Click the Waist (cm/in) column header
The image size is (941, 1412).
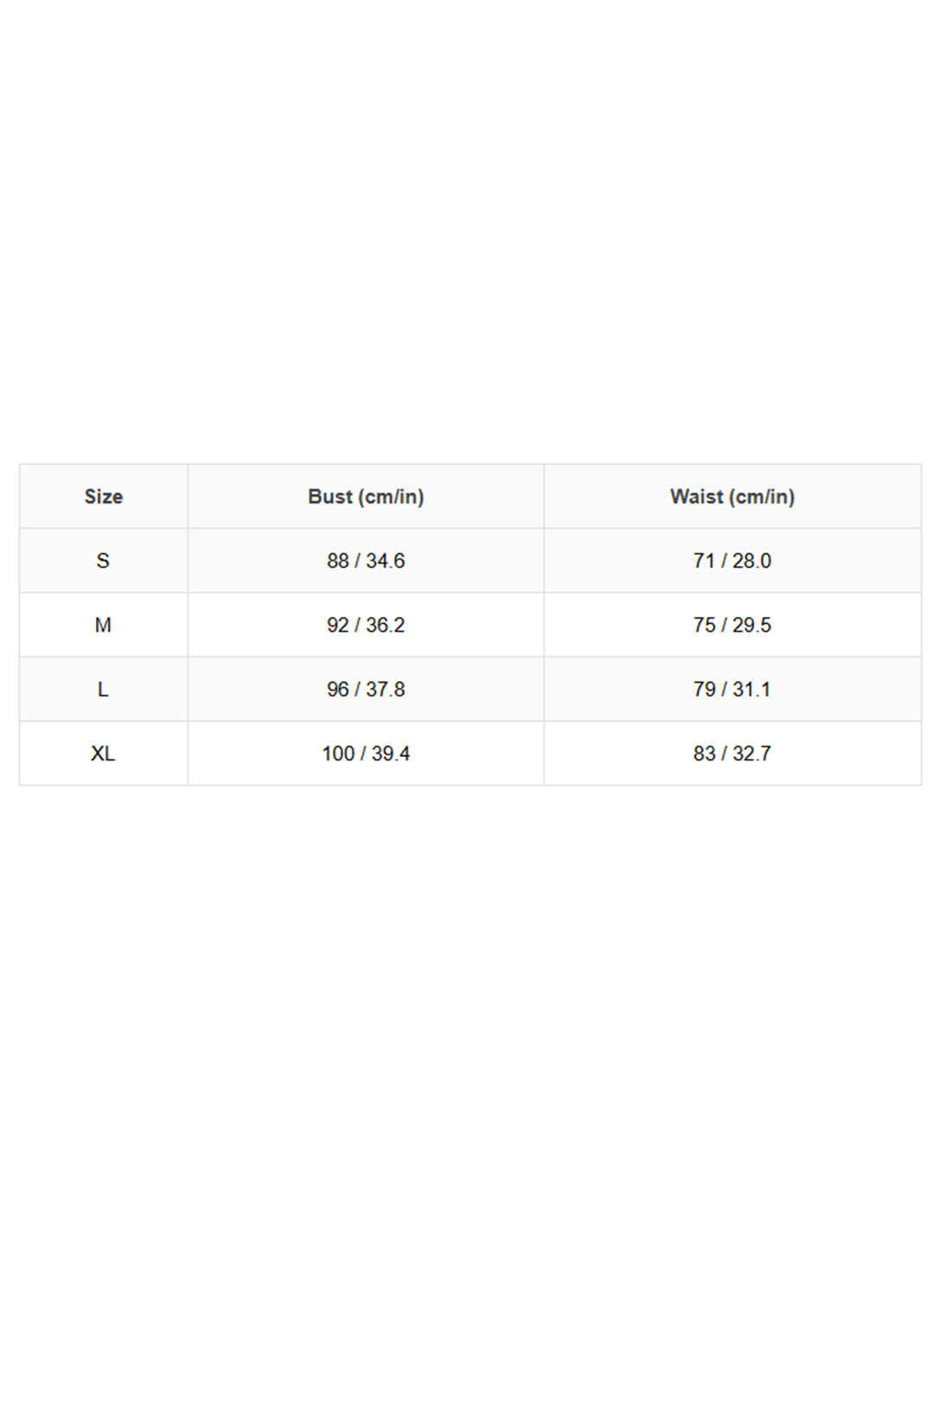[732, 497]
